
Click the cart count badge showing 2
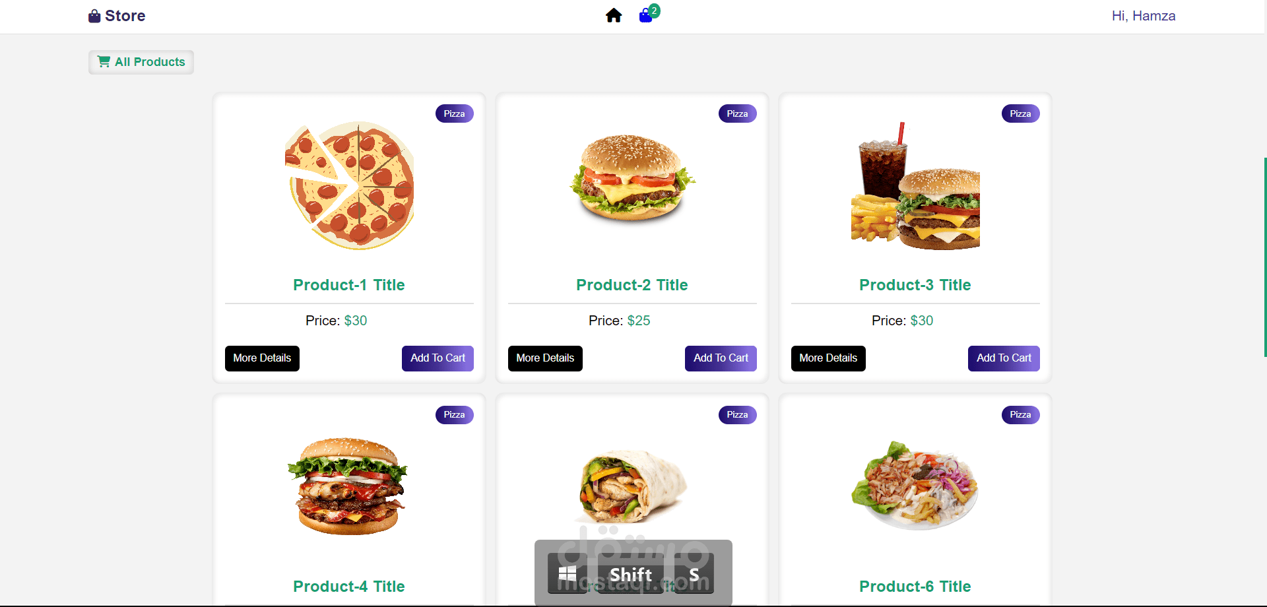pyautogui.click(x=654, y=10)
